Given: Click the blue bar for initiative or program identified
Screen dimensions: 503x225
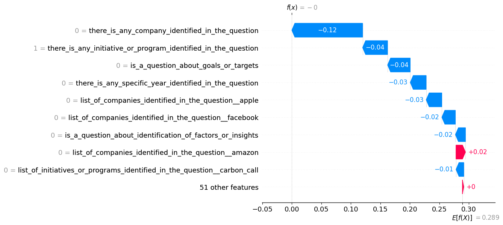Looking at the screenshot, I should pyautogui.click(x=375, y=48).
